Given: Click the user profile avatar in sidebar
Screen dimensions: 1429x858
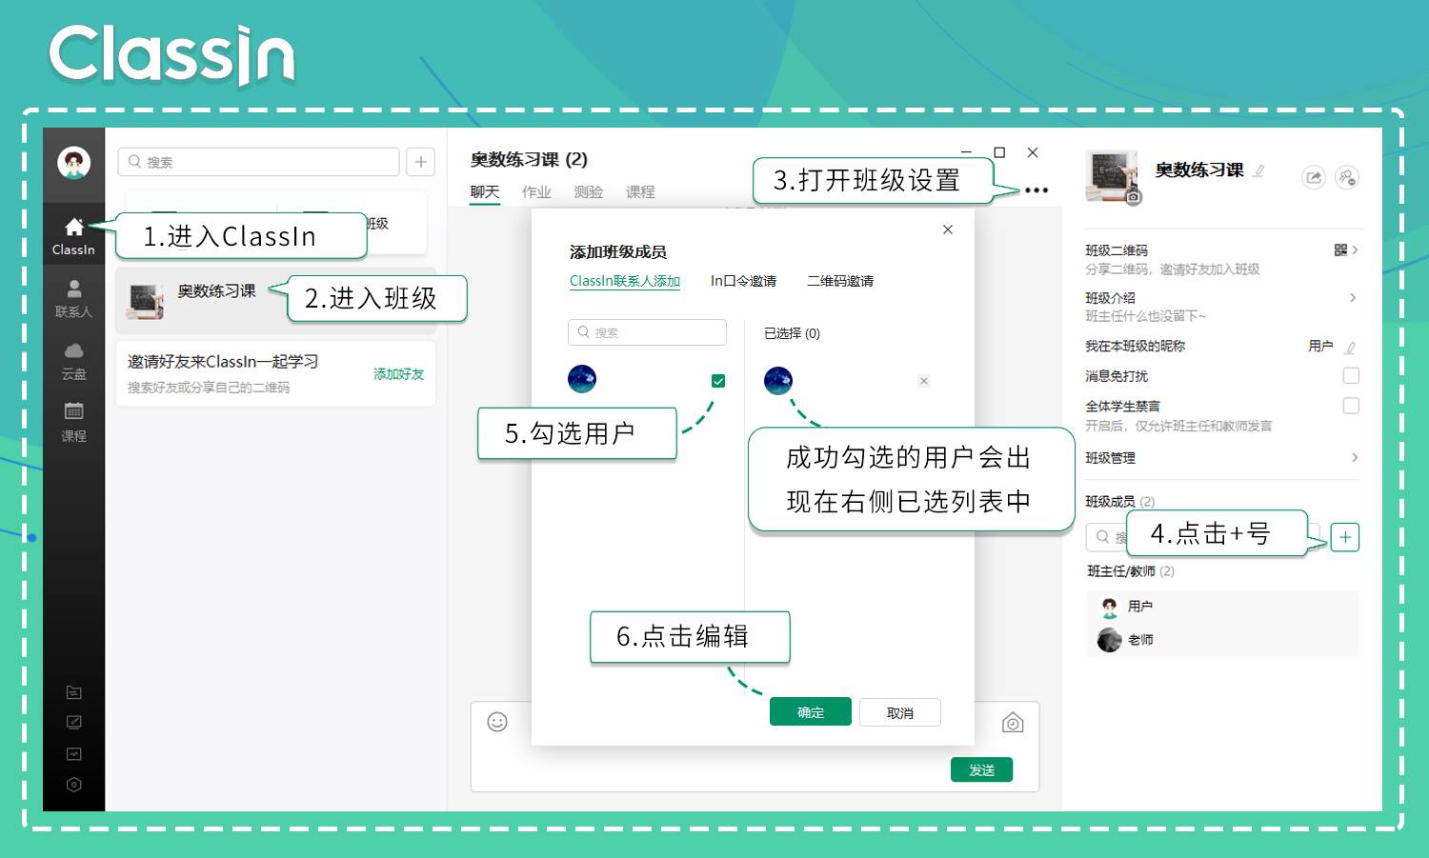Looking at the screenshot, I should point(73,163).
